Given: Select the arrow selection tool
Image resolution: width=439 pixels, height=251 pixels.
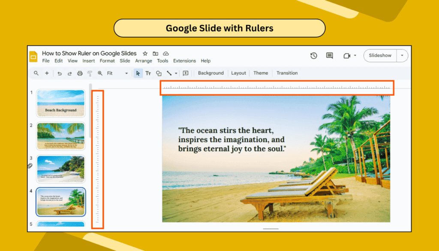Looking at the screenshot, I should (x=138, y=73).
